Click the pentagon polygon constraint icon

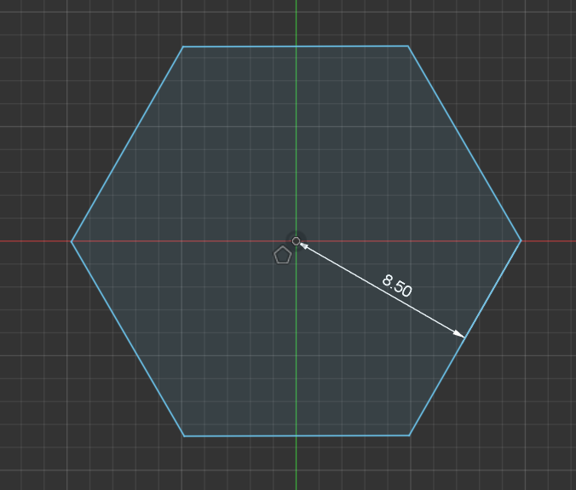coord(283,255)
